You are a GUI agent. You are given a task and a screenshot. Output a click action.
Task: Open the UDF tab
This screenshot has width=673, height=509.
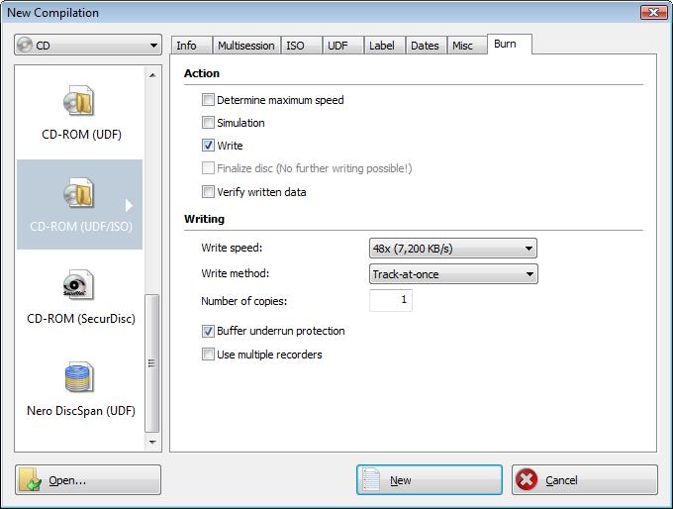[x=343, y=46]
